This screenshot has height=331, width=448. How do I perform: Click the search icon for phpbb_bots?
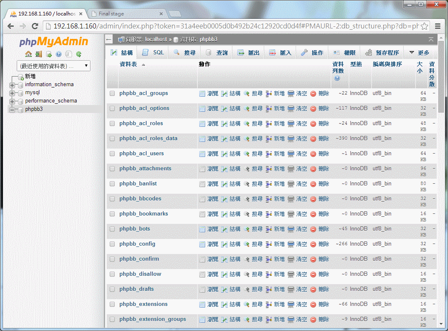tap(247, 229)
